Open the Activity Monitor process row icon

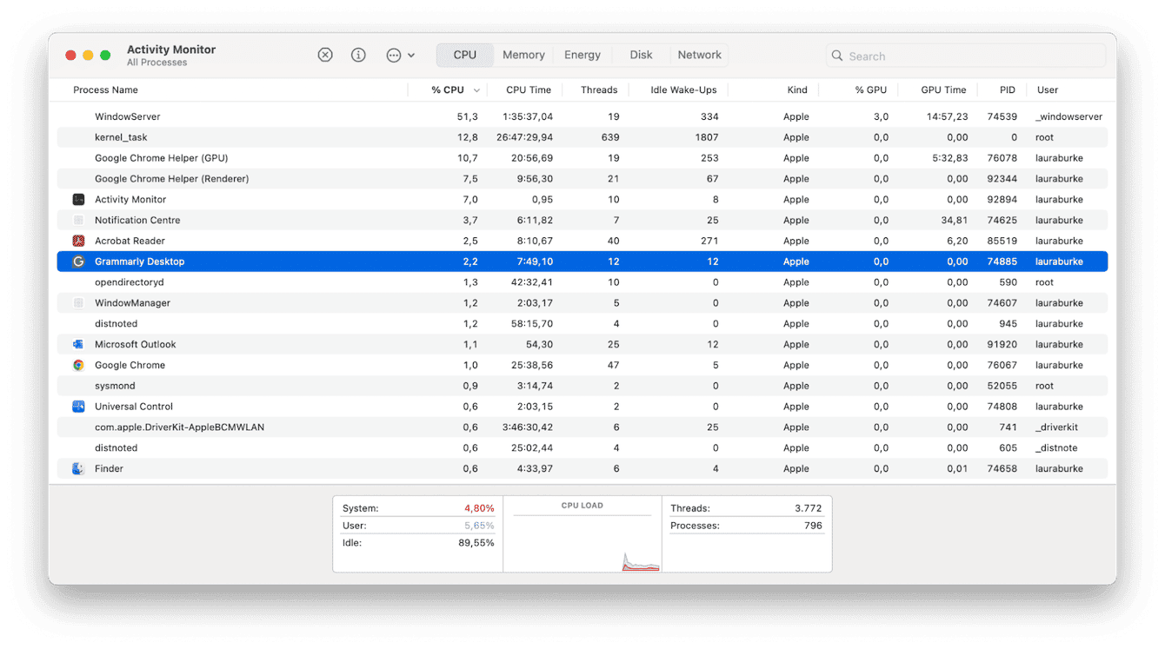[77, 199]
